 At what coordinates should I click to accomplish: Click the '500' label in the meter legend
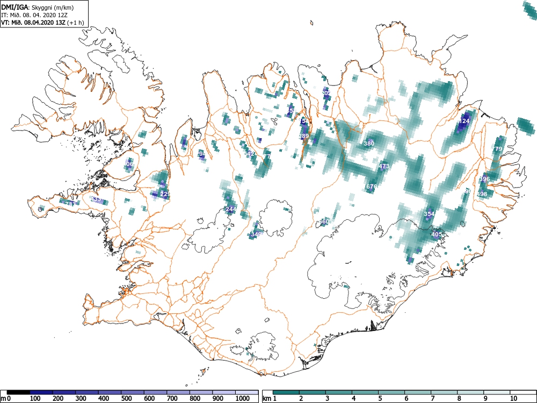click(x=126, y=399)
